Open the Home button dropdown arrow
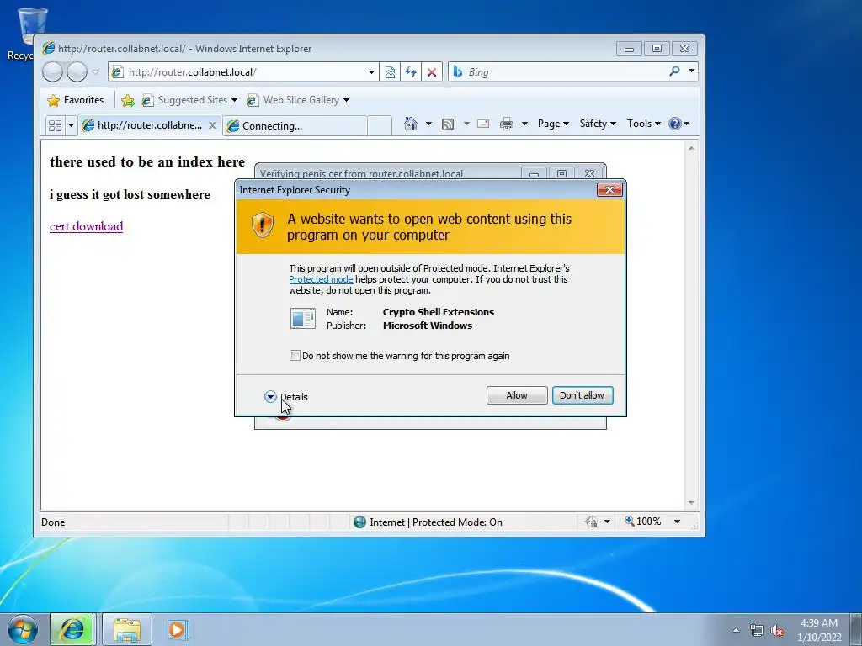The height and width of the screenshot is (646, 862). pyautogui.click(x=428, y=124)
